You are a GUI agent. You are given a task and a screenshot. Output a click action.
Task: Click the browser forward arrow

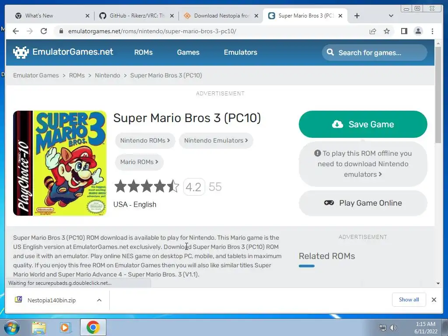[30, 31]
